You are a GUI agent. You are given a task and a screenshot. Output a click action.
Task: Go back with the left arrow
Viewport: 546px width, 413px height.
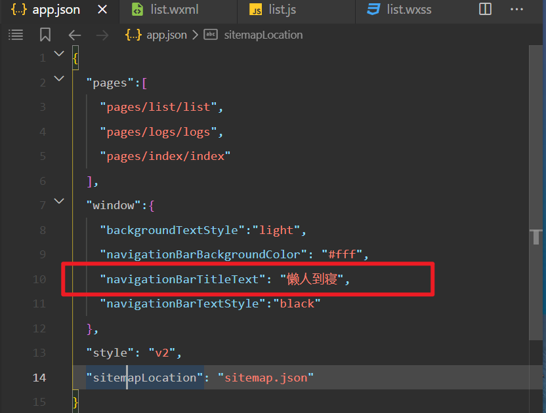pos(75,35)
